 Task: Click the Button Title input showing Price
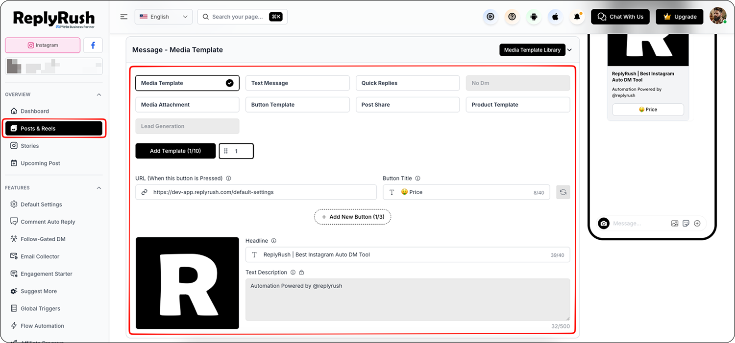point(466,192)
